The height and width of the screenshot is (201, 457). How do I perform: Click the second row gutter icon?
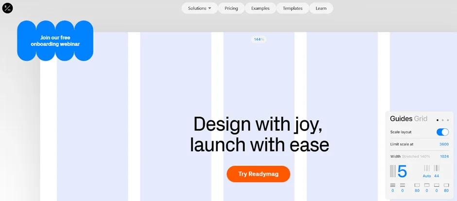(x=403, y=185)
